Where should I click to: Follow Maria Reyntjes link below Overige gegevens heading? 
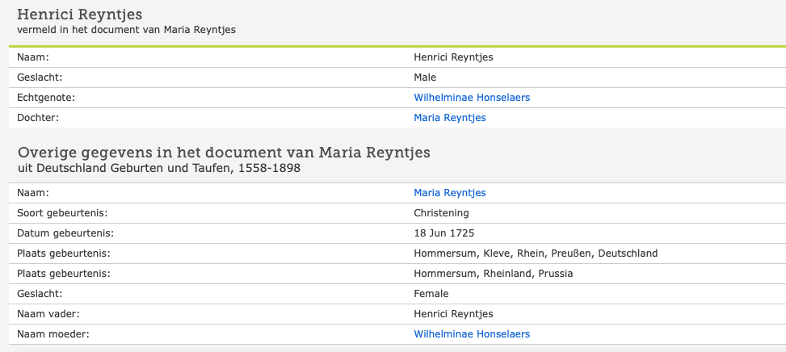click(x=449, y=193)
